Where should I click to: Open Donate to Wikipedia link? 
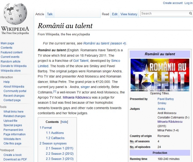14,66
